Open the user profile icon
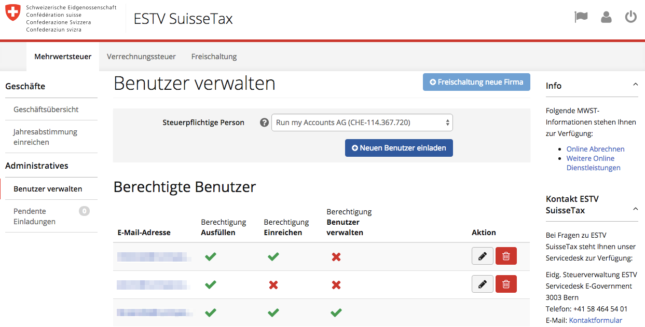This screenshot has width=645, height=327. (606, 17)
